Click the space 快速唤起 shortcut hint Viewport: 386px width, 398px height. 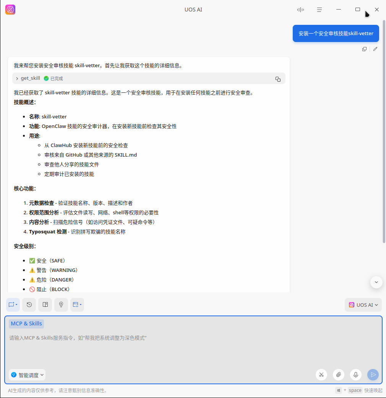tap(359, 390)
